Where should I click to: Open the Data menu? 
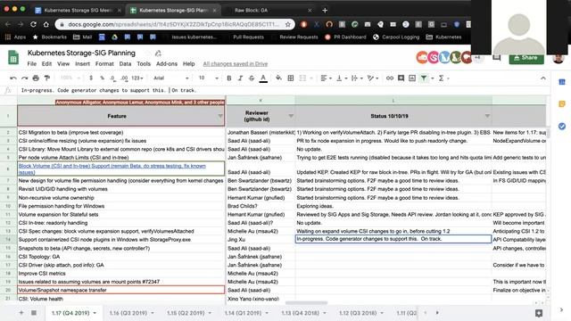pos(125,63)
